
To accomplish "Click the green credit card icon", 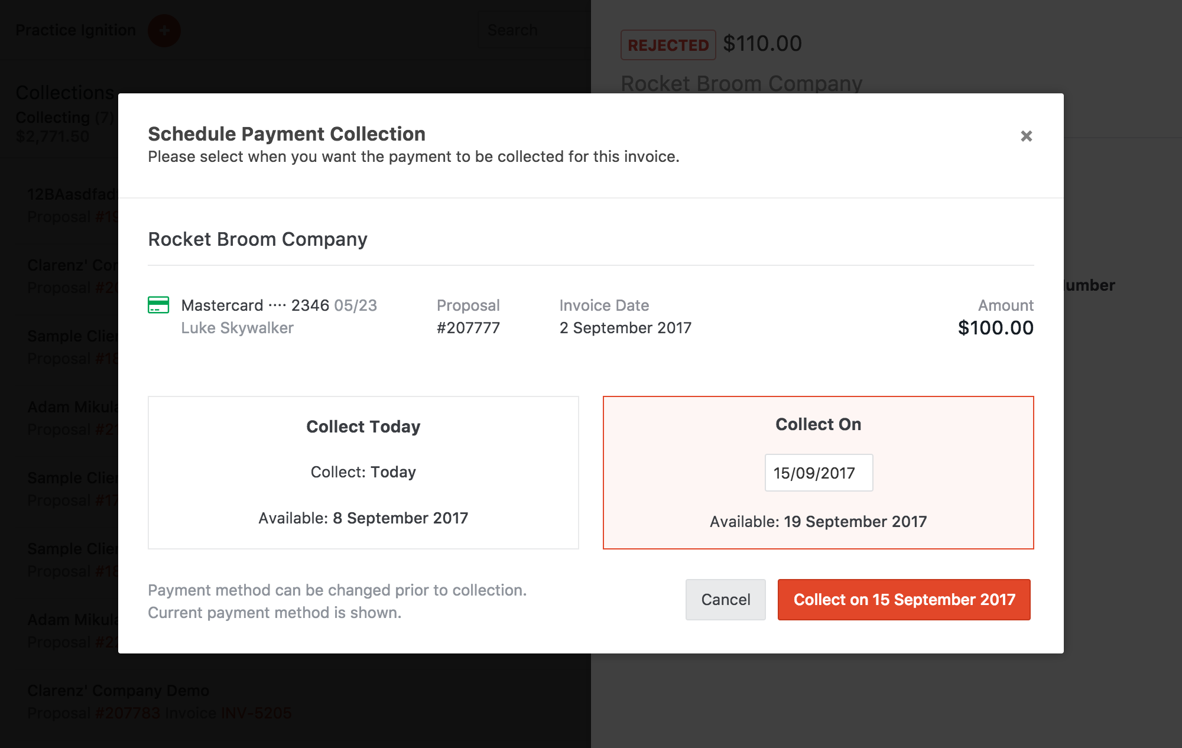I will click(158, 305).
